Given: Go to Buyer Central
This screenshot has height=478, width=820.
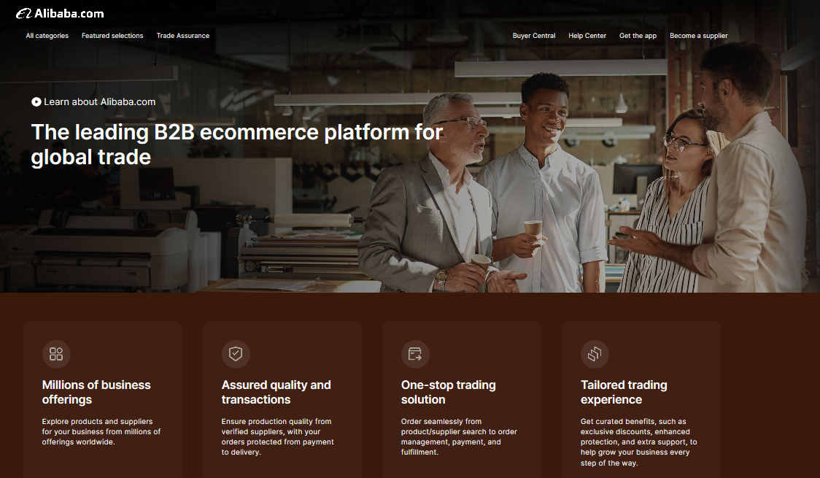Looking at the screenshot, I should [x=534, y=36].
